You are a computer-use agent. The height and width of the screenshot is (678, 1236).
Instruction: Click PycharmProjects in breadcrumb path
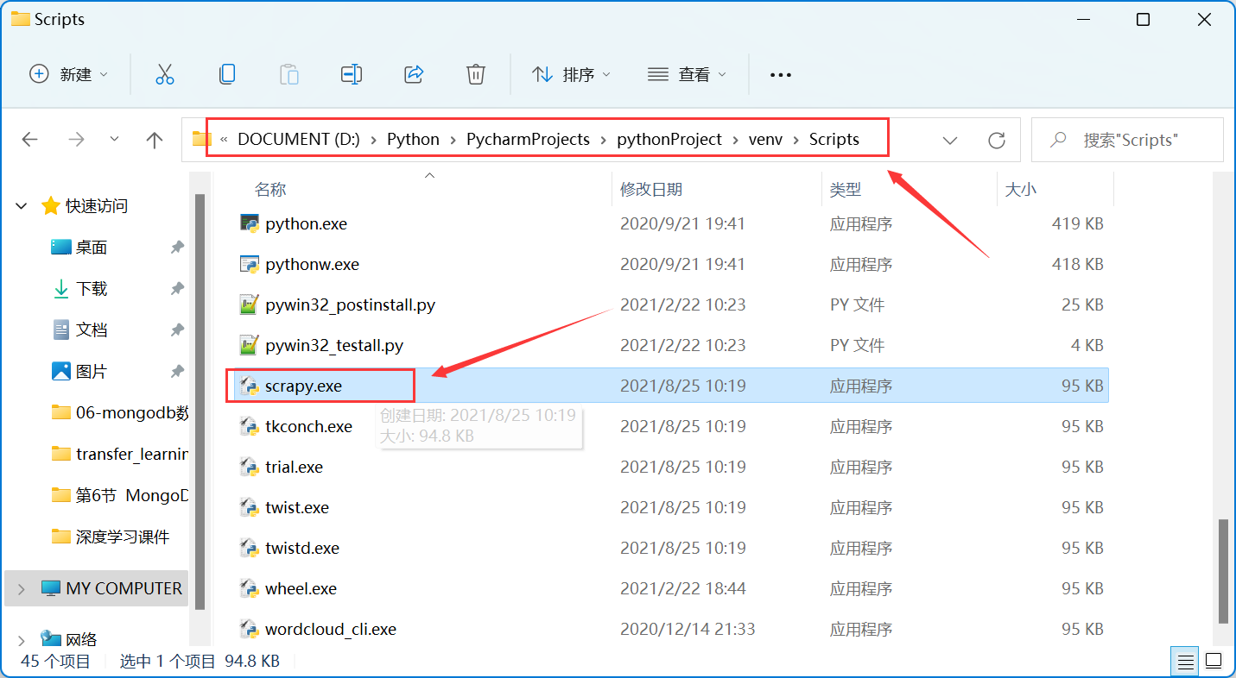point(528,140)
